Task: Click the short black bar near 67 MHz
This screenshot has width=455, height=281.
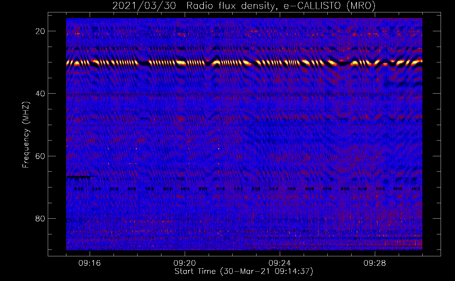Action: click(78, 177)
